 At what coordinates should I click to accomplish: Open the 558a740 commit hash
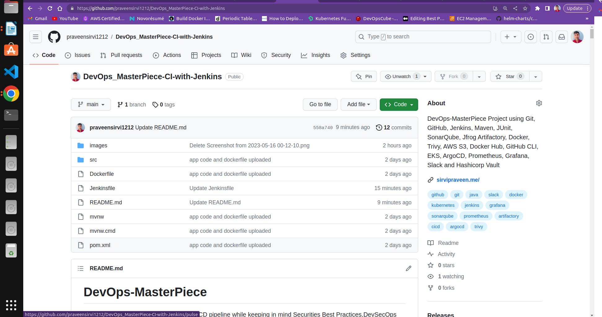323,128
